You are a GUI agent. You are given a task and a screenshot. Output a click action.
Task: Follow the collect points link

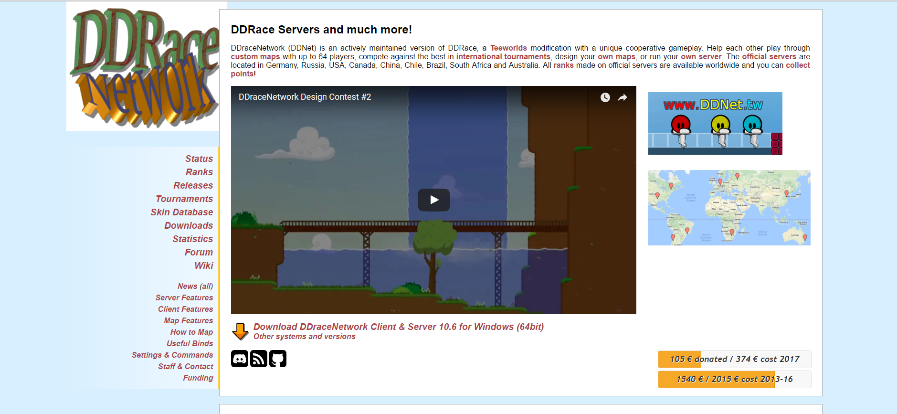[x=798, y=65]
